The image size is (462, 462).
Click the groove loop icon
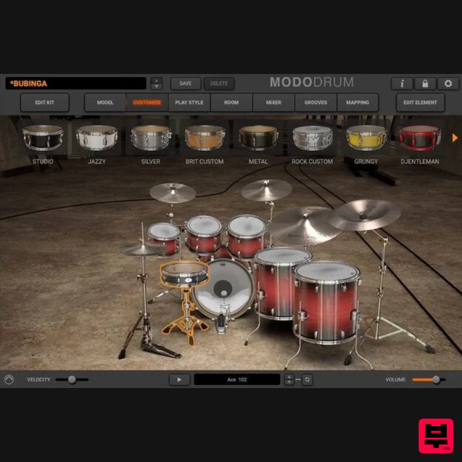[307, 379]
